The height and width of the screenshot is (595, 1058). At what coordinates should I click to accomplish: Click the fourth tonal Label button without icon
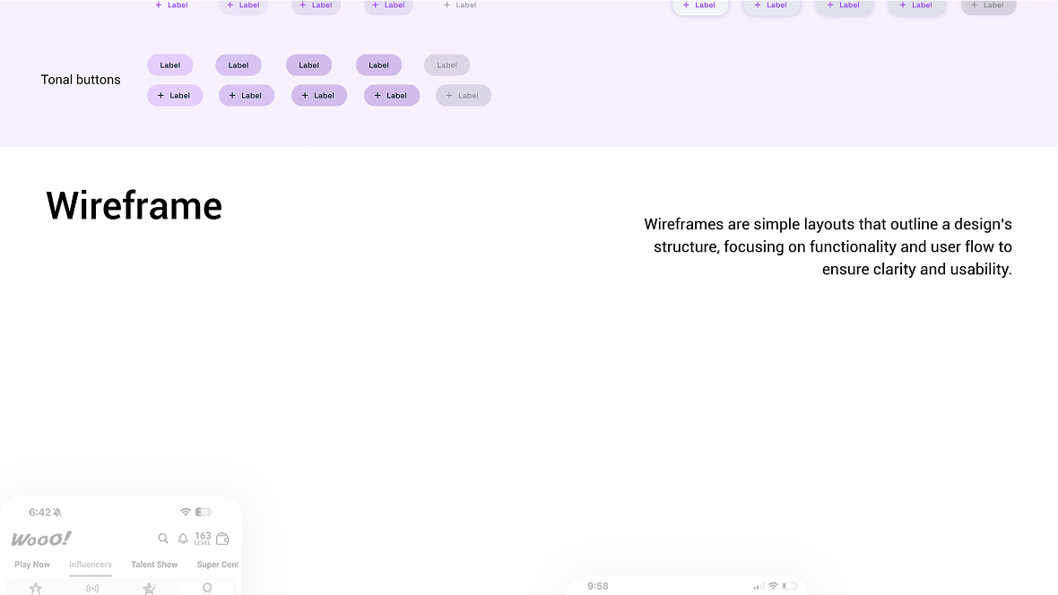point(378,65)
